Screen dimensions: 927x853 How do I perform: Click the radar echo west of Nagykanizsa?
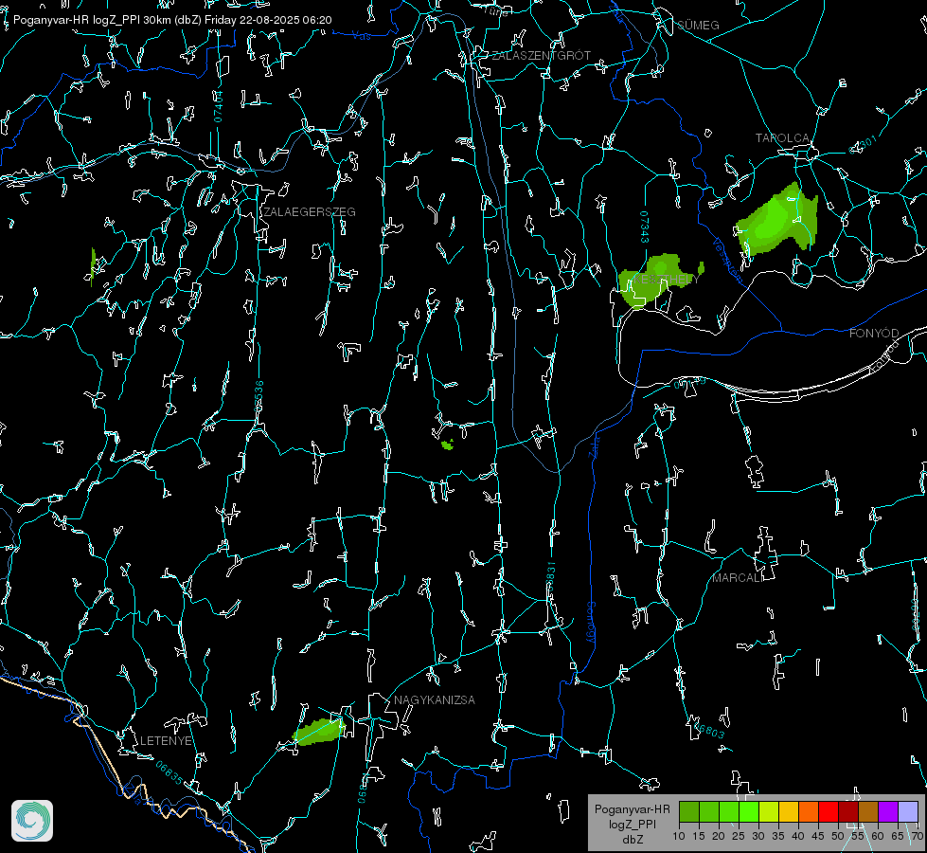pos(319,732)
